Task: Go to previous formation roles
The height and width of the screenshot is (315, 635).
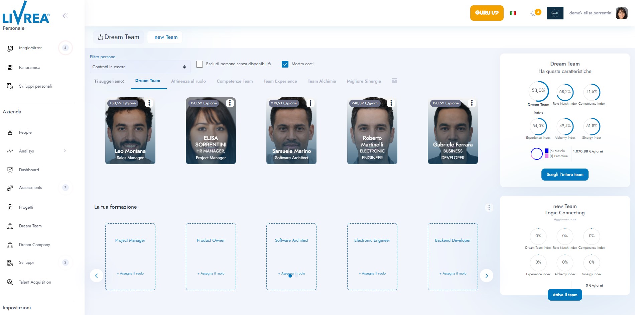Action: coord(97,276)
